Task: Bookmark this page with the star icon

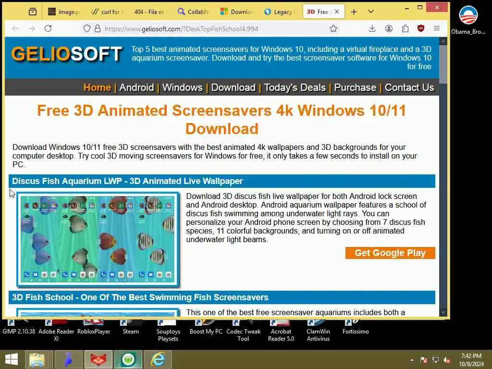Action: click(x=333, y=28)
